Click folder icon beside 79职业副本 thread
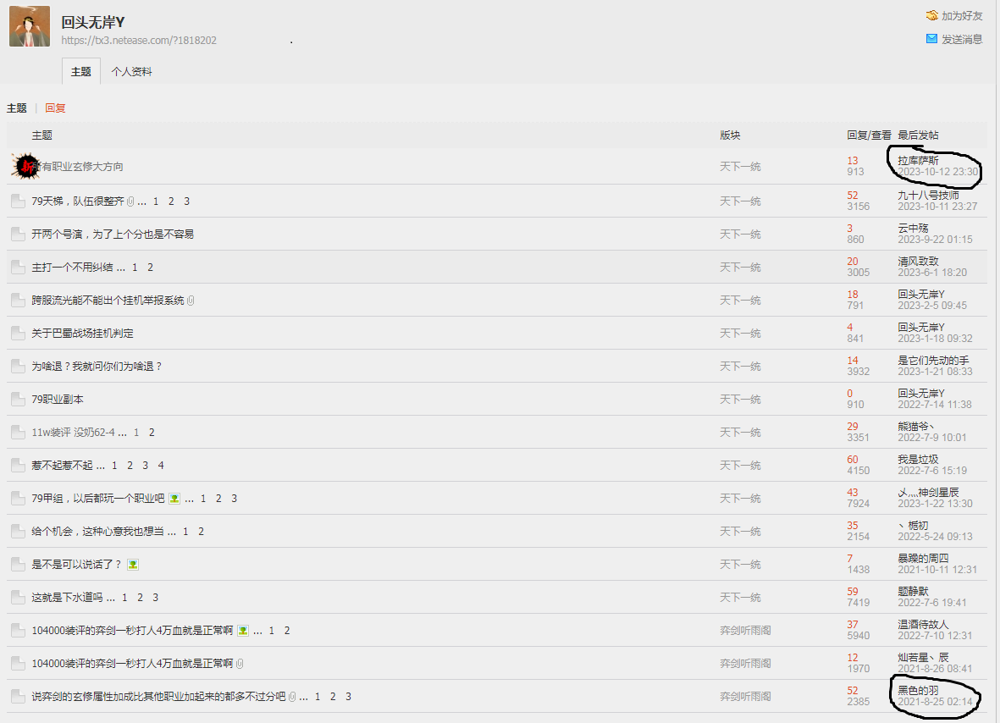Viewport: 1000px width, 723px height. [x=18, y=400]
